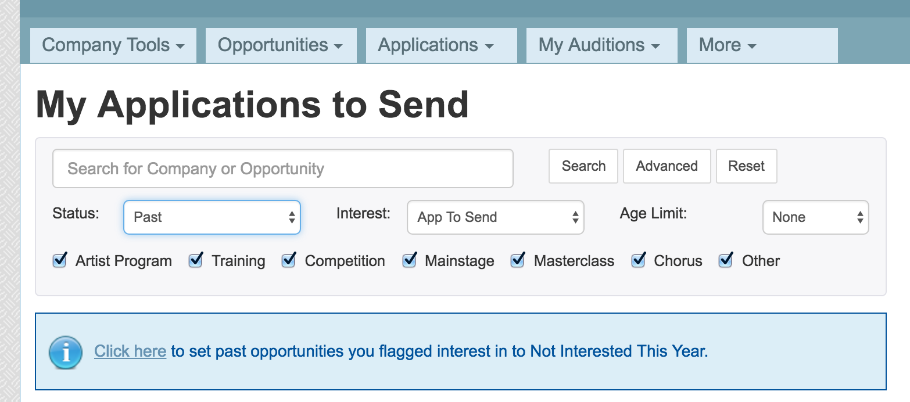Open the Age Limit dropdown
Image resolution: width=910 pixels, height=402 pixels.
(x=815, y=217)
